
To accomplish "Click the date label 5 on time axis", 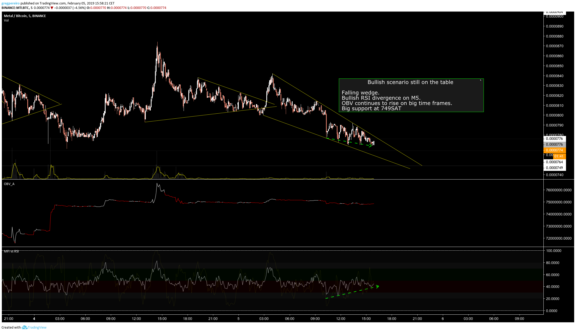I will coord(238,319).
